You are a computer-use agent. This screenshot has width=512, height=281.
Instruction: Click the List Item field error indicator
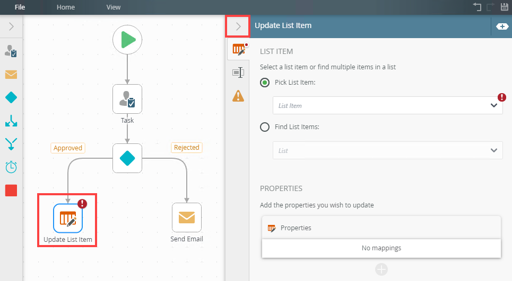502,97
